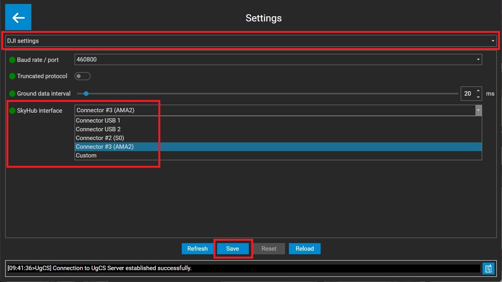Click the Ground data interval label
This screenshot has height=282, width=502.
click(x=44, y=94)
